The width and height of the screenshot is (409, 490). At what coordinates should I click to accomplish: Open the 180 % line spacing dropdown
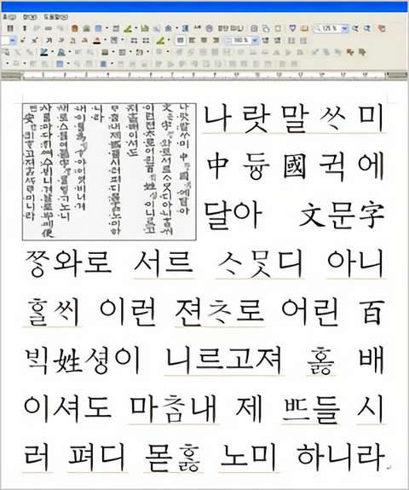(255, 40)
